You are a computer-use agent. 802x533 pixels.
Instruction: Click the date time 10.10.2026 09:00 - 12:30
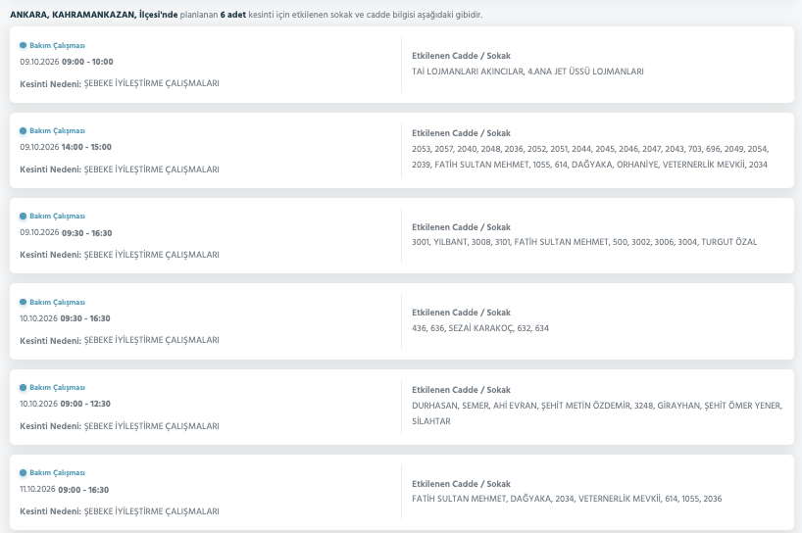tap(65, 404)
